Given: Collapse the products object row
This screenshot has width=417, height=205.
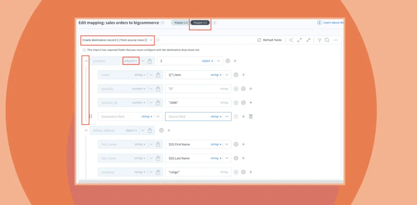Looking at the screenshot, I should click(86, 61).
